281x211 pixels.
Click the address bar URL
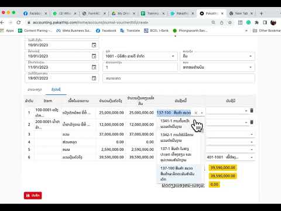point(90,23)
